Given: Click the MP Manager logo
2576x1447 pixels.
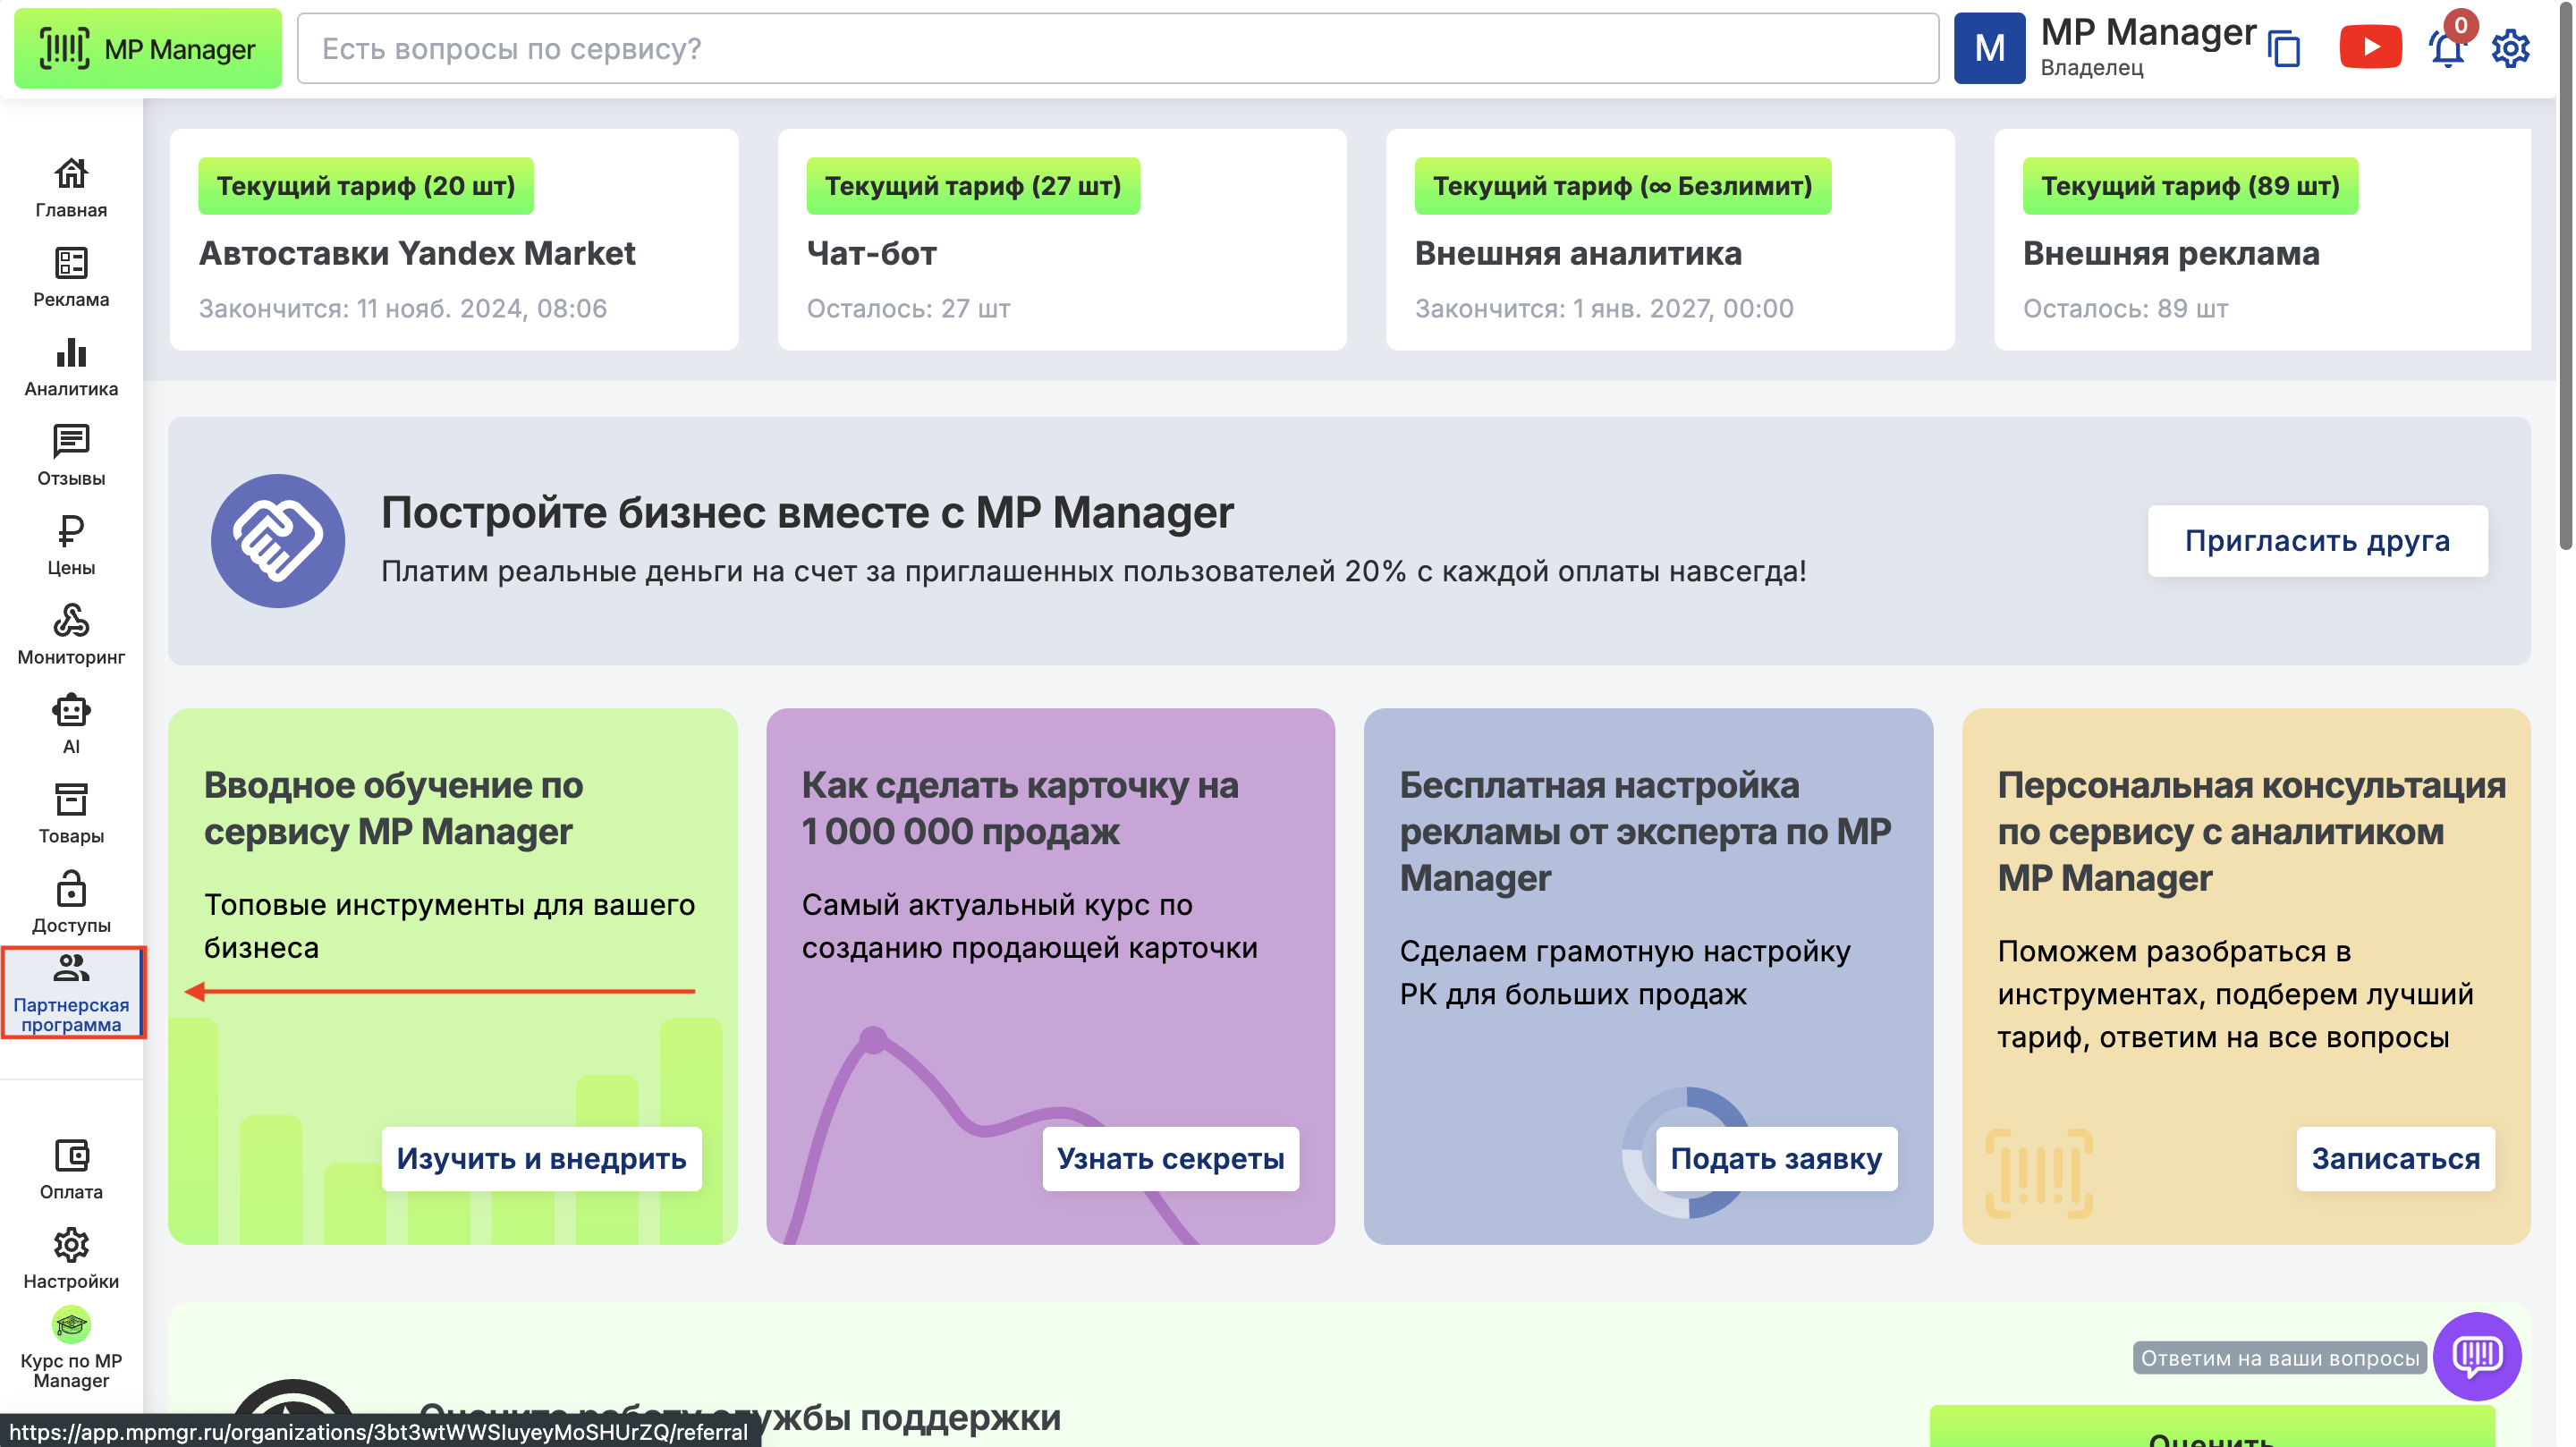Looking at the screenshot, I should [x=148, y=49].
